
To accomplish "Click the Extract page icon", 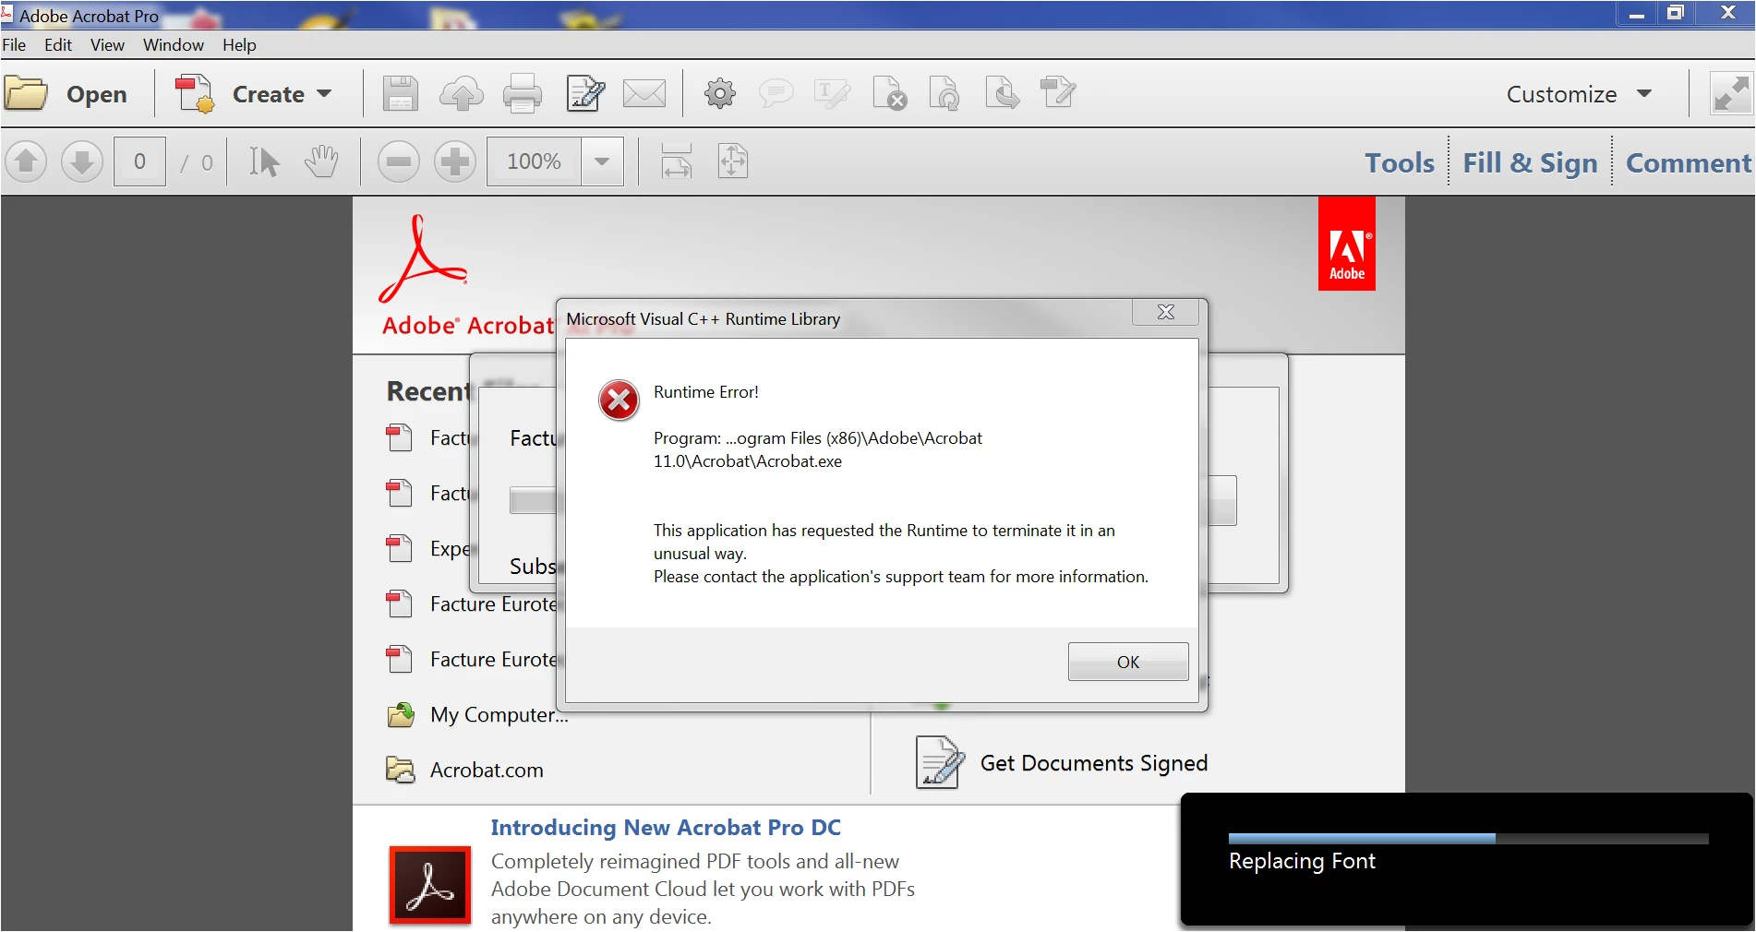I will pyautogui.click(x=1002, y=93).
